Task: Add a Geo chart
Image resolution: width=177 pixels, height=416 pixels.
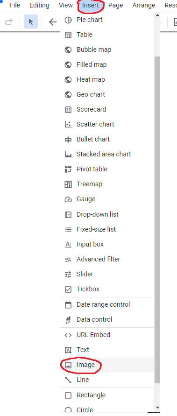Action: pyautogui.click(x=106, y=94)
